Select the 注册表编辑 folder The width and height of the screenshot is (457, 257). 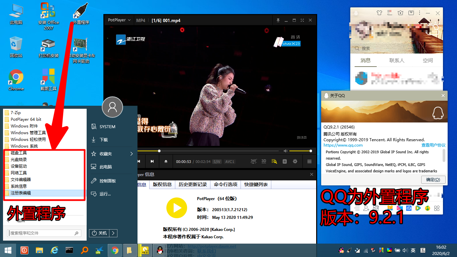click(44, 193)
